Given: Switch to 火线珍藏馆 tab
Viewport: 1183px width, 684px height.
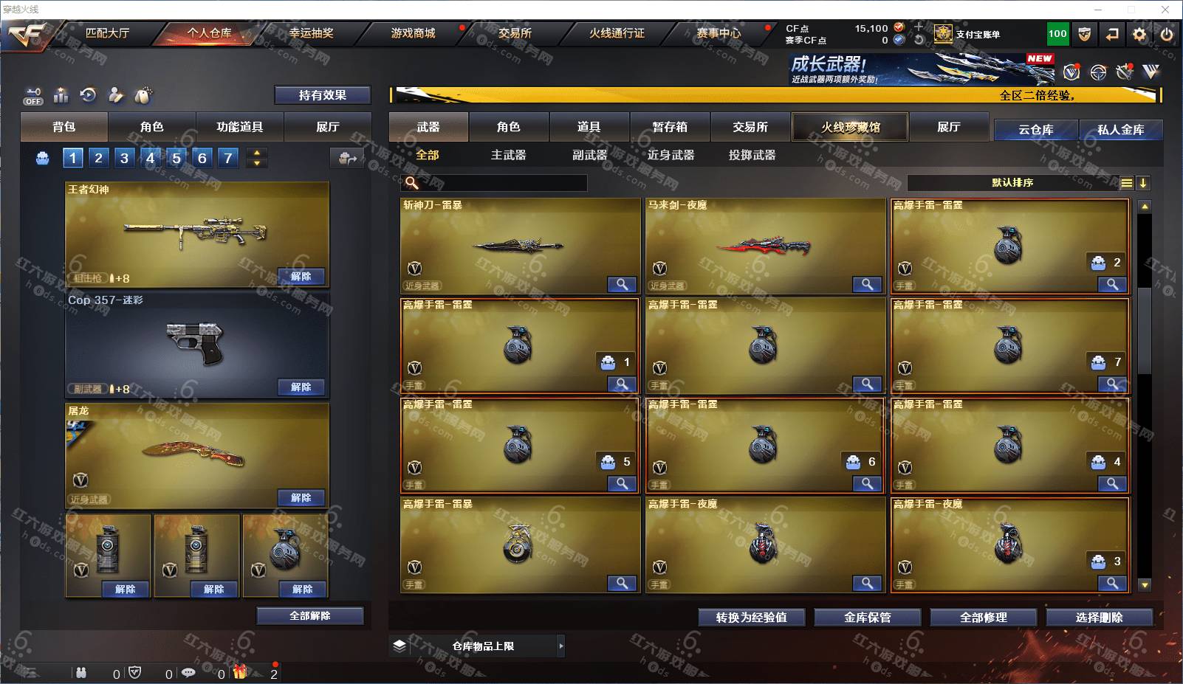Looking at the screenshot, I should [x=850, y=127].
